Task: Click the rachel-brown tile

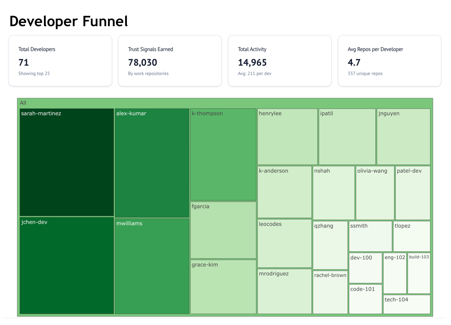Action: pos(330,292)
